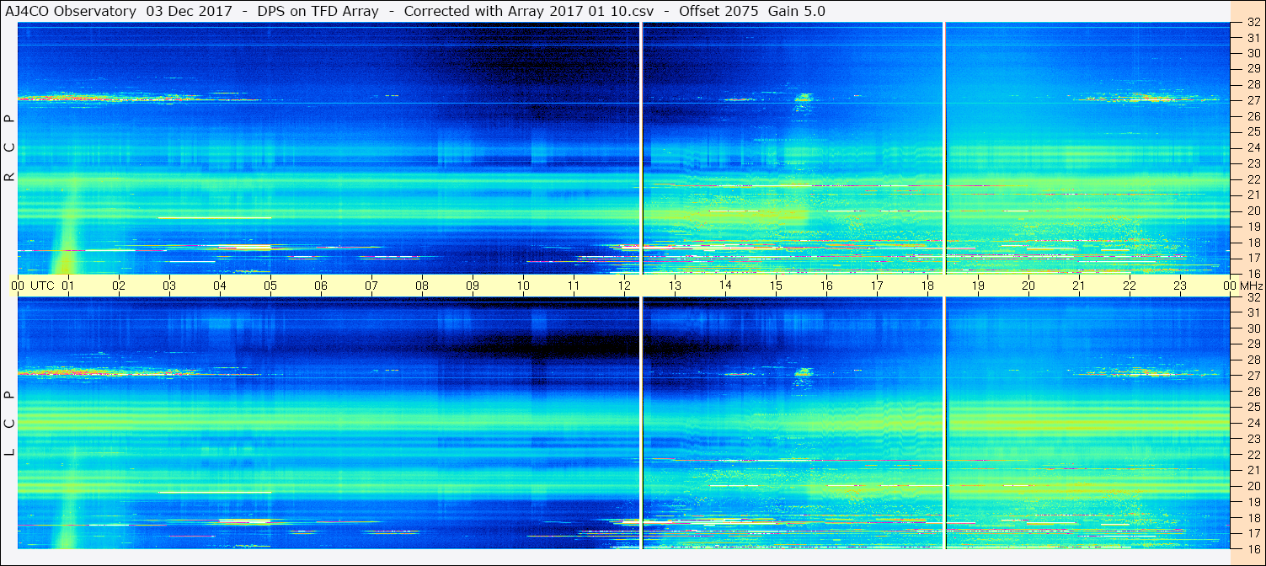Screen dimensions: 1266x566
Task: Select hour marker 05 on time axis
Action: 270,286
